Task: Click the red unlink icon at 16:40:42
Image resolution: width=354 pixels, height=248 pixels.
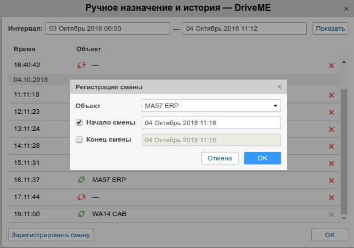Action: (x=81, y=65)
